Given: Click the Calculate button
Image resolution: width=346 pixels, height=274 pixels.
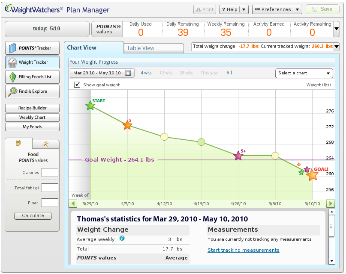Looking at the screenshot, I should [x=33, y=216].
